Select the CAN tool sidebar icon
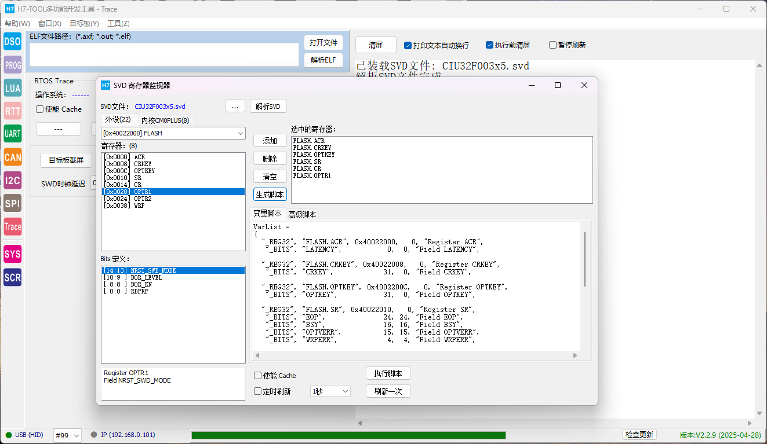 12,157
